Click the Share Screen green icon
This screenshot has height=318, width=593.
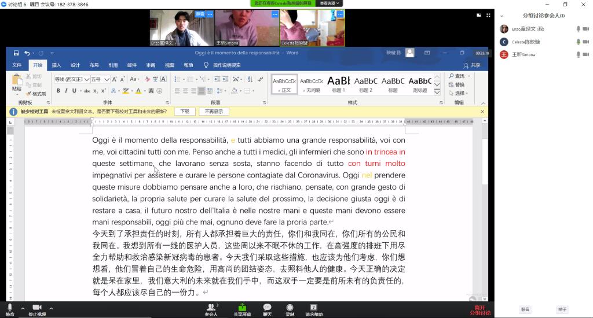(x=242, y=310)
